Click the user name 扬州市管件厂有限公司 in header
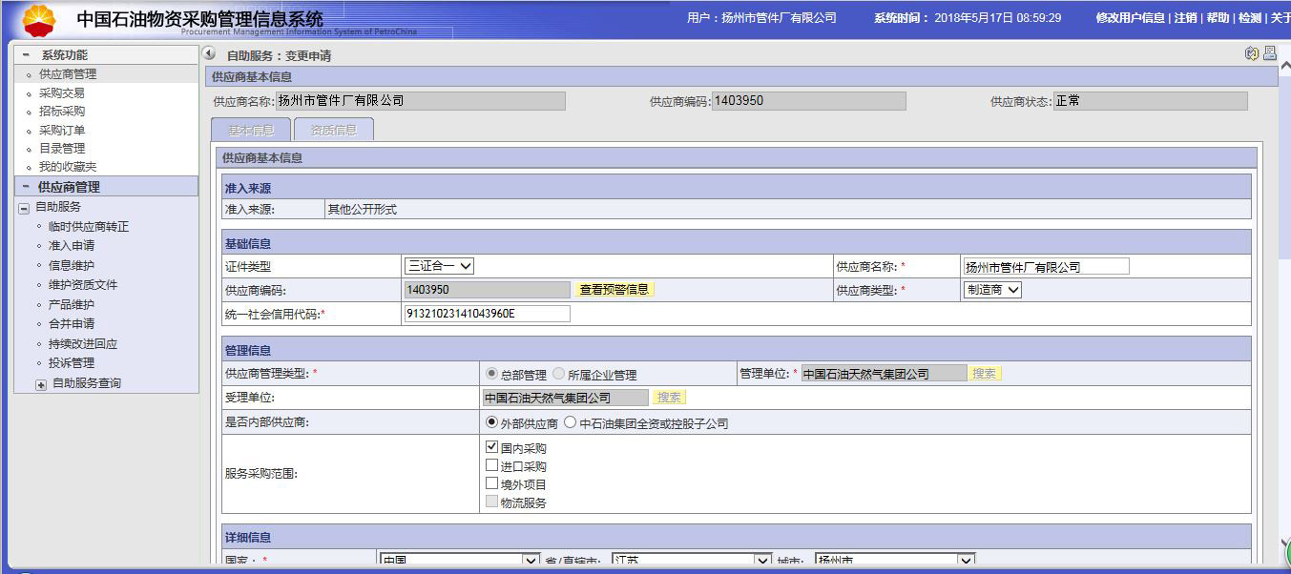The height and width of the screenshot is (574, 1291). [779, 18]
